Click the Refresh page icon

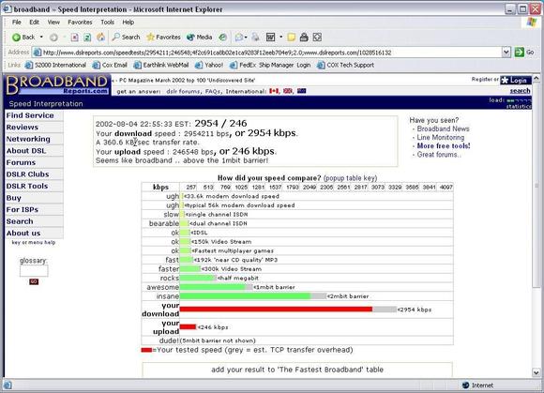(x=87, y=38)
